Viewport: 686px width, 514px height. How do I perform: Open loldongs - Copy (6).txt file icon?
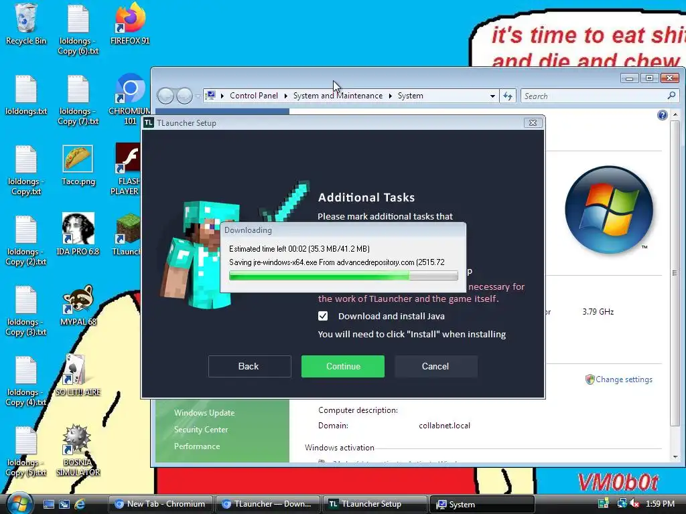78,29
